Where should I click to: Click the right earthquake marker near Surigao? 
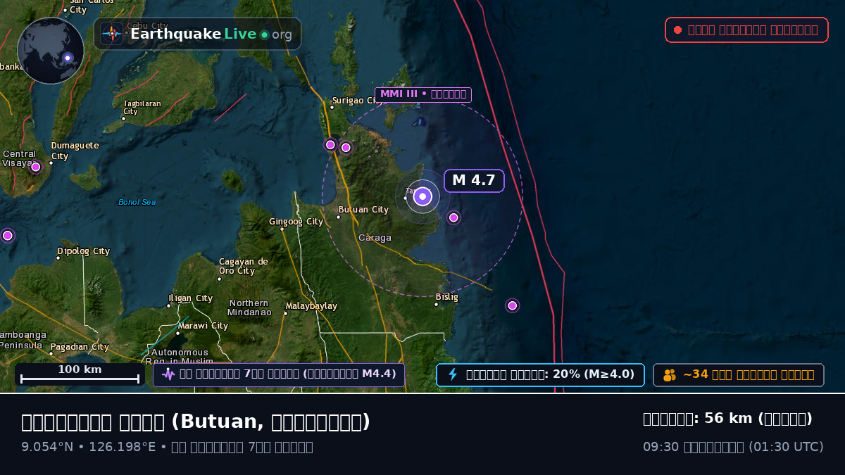[x=346, y=148]
